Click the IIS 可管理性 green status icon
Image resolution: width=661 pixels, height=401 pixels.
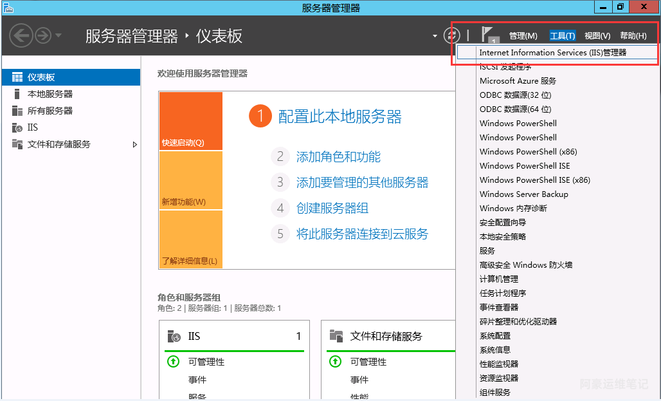[x=173, y=362]
